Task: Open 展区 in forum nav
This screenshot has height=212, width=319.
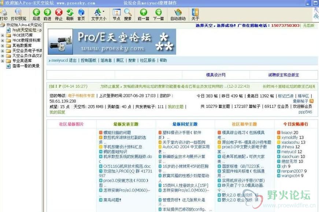Action: 120,60
